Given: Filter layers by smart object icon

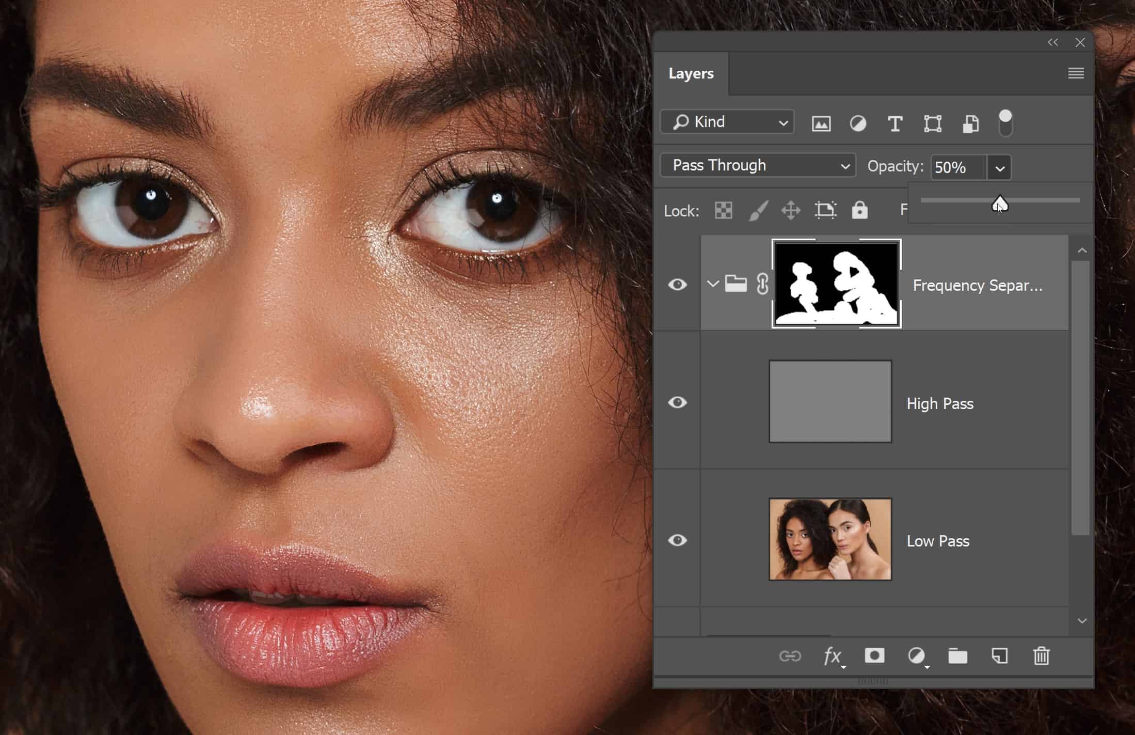Looking at the screenshot, I should pyautogui.click(x=970, y=124).
